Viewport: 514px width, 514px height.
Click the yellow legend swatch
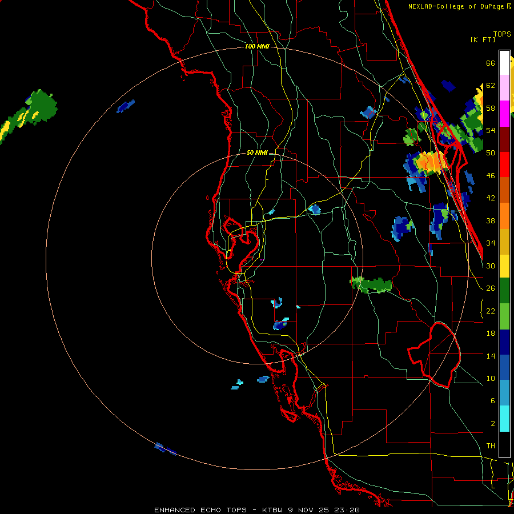tap(504, 266)
